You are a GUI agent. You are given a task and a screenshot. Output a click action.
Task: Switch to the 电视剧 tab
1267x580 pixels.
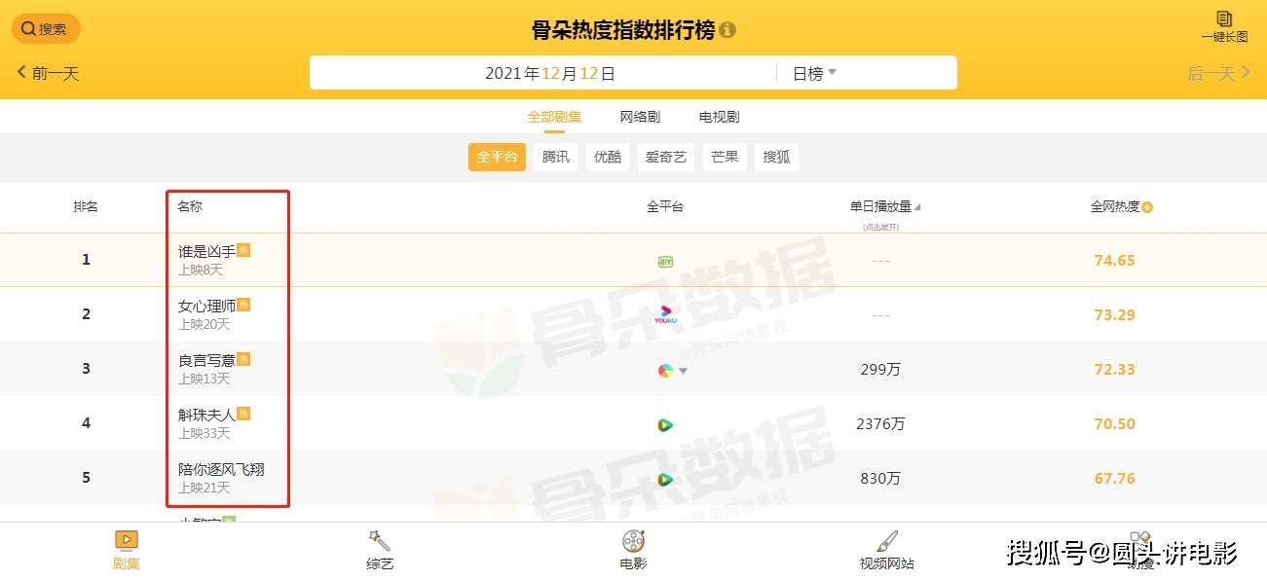coord(719,117)
